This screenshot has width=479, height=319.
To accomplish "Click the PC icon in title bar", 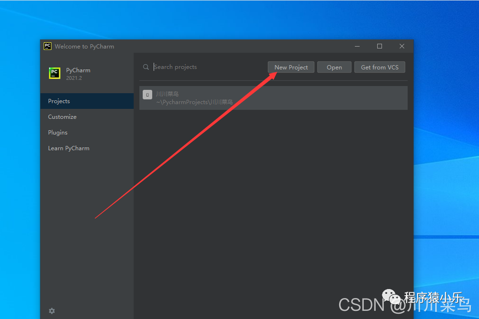I will tap(48, 46).
